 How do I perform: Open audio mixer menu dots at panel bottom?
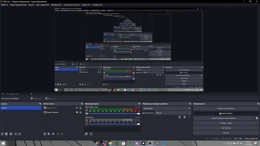pyautogui.click(x=91, y=134)
